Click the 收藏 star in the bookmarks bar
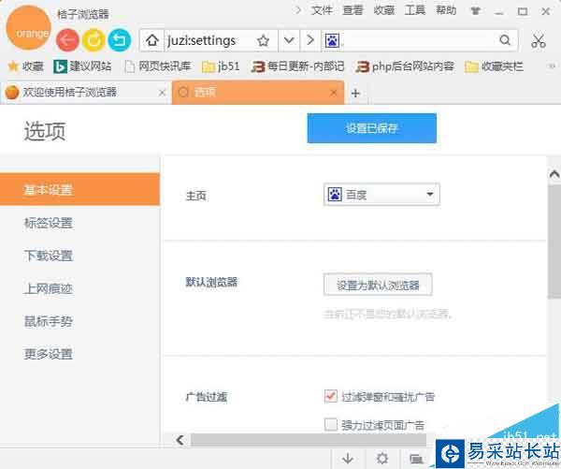561x469 pixels. click(x=25, y=66)
